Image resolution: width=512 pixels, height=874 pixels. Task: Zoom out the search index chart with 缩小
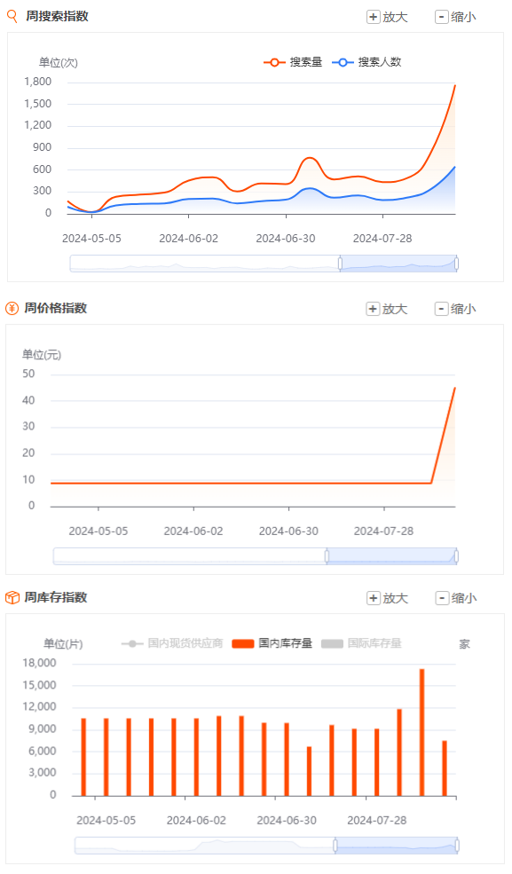(456, 17)
